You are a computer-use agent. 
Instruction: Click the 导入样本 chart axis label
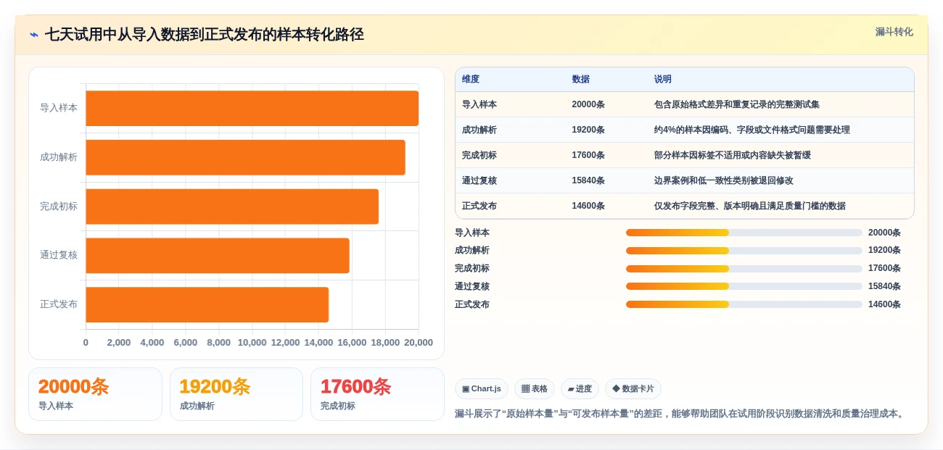coord(59,108)
